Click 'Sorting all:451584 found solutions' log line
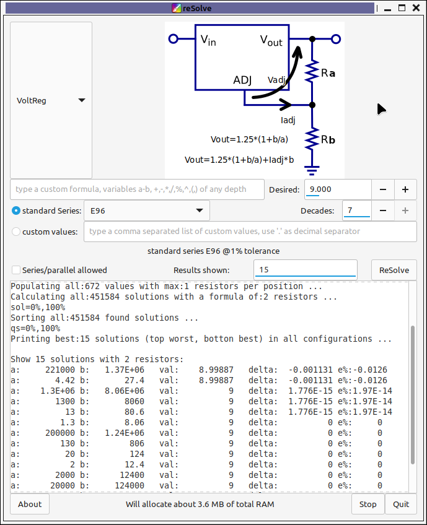427x525 pixels. (x=104, y=318)
